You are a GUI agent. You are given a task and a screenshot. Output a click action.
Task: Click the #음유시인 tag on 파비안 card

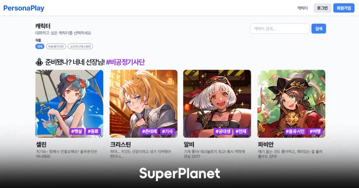(x=295, y=131)
